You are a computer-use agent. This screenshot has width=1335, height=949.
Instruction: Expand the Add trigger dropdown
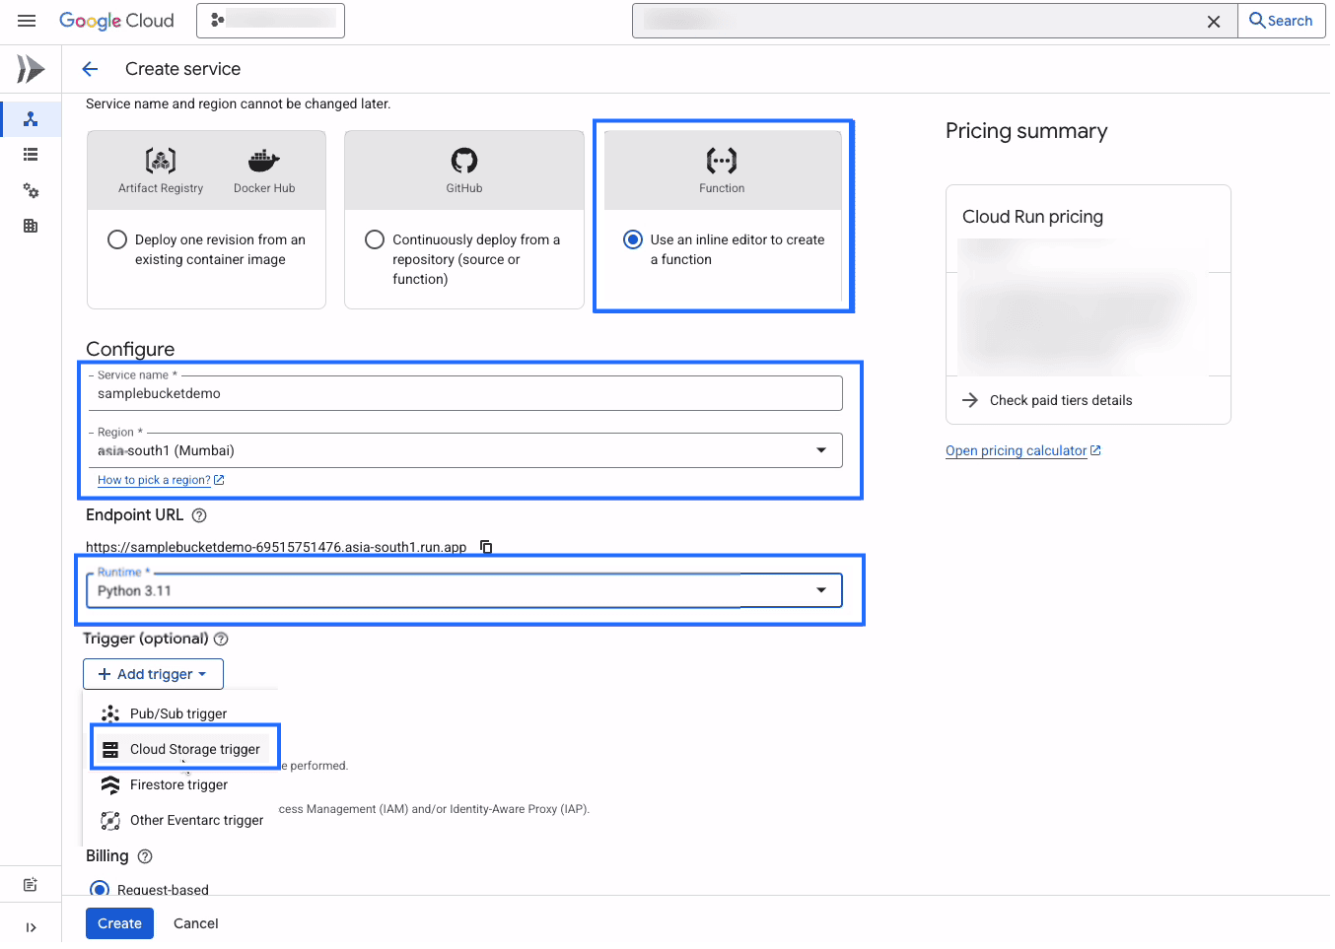click(x=153, y=674)
